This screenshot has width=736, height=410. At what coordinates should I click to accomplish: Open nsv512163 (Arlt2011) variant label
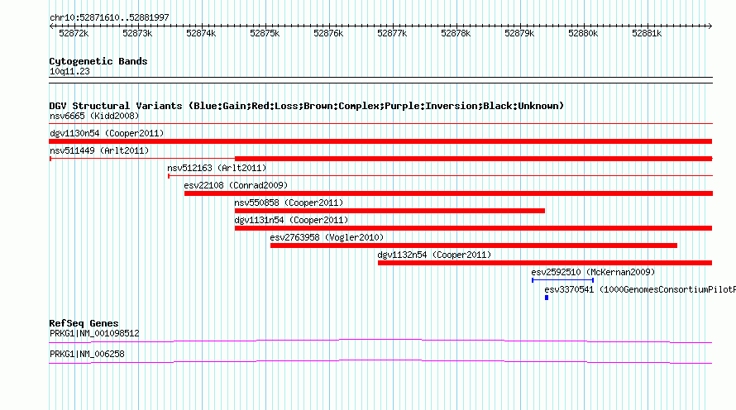click(x=217, y=168)
